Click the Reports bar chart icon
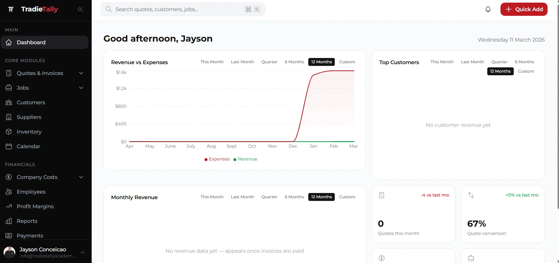Viewport: 559px width, 263px height. click(9, 221)
